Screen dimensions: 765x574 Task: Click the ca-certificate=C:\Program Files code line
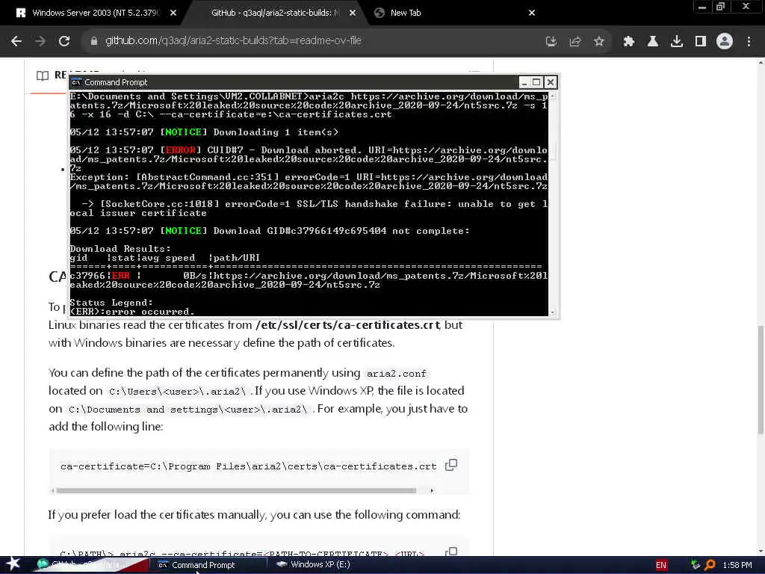(248, 466)
